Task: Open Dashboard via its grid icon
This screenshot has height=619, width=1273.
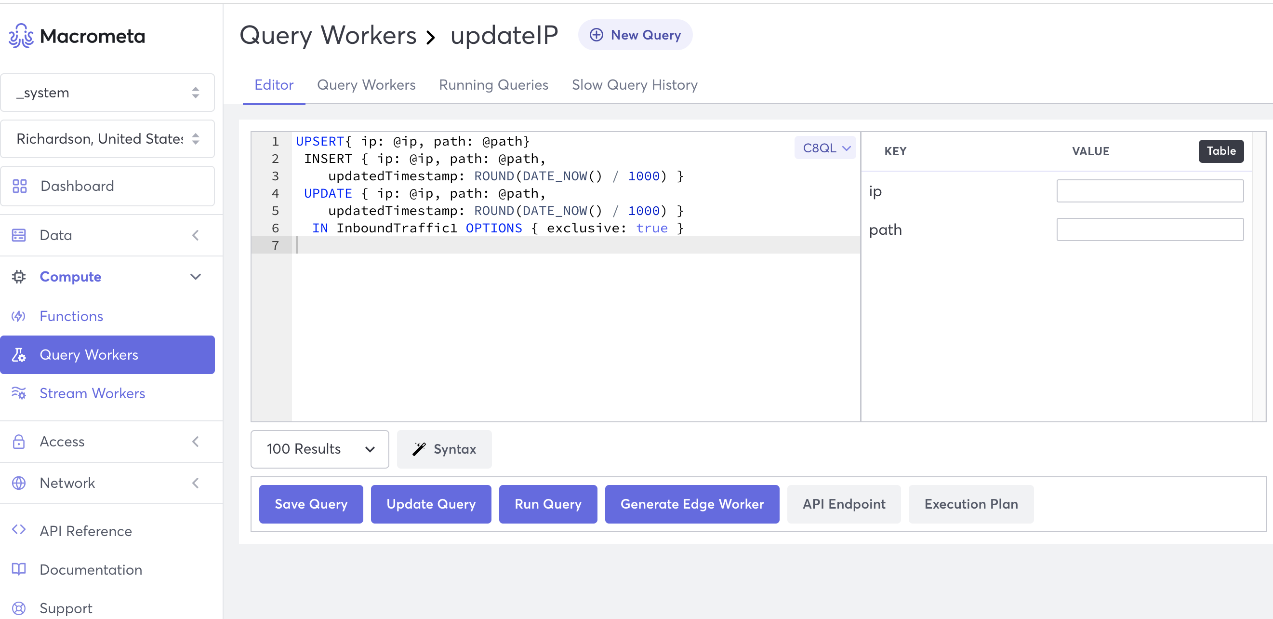Action: [x=19, y=186]
